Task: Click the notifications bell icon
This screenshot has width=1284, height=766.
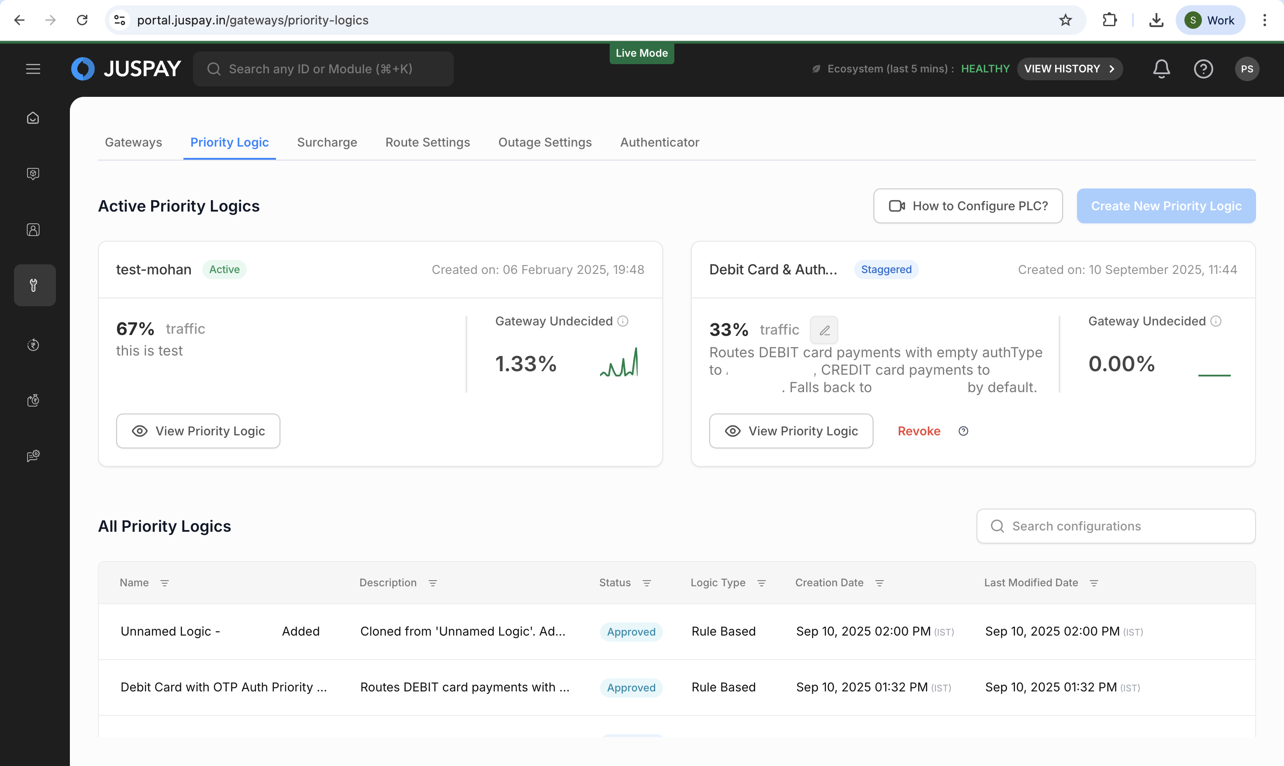Action: (x=1161, y=68)
